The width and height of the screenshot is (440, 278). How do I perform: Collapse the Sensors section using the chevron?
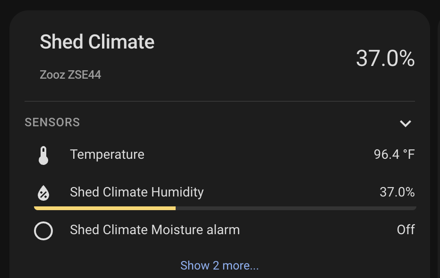click(x=405, y=123)
